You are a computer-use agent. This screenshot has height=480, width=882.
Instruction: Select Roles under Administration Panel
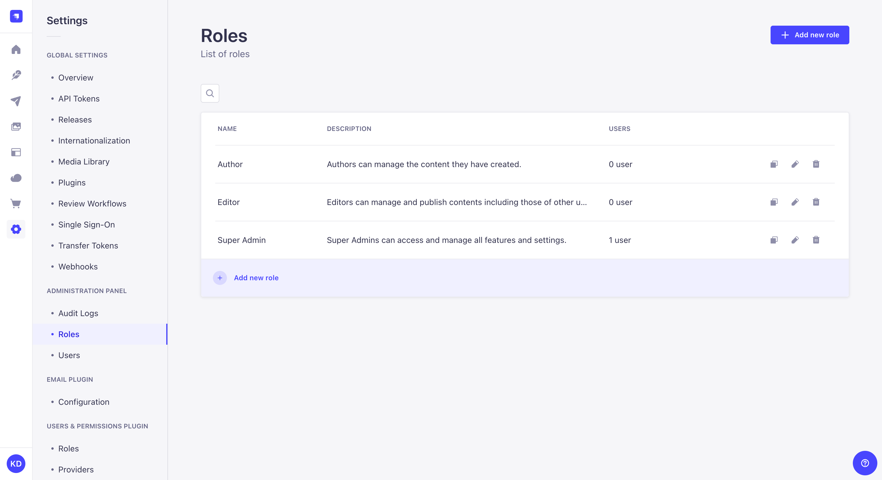69,334
